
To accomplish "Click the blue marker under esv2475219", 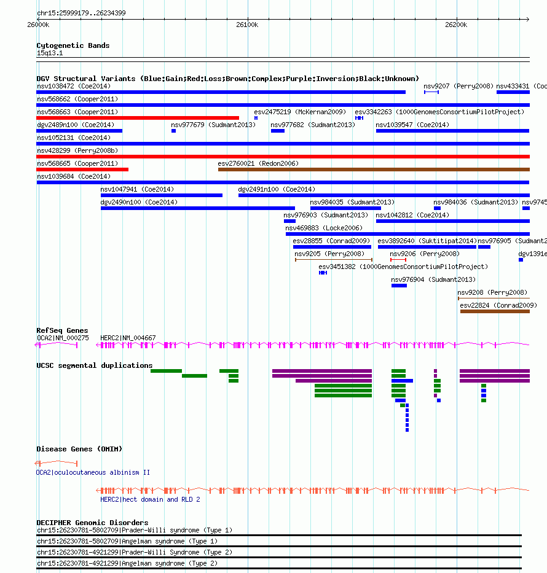I will [x=256, y=118].
